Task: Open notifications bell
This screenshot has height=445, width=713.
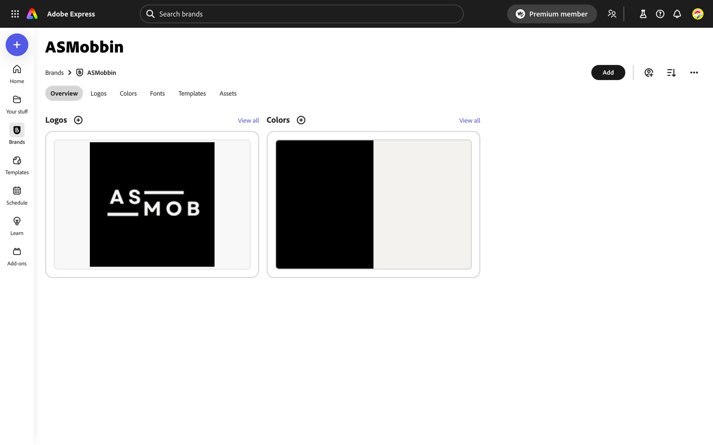Action: [677, 14]
